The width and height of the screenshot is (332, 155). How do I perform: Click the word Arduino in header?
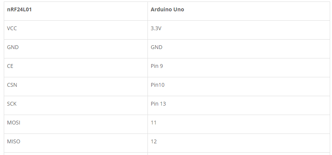(161, 9)
